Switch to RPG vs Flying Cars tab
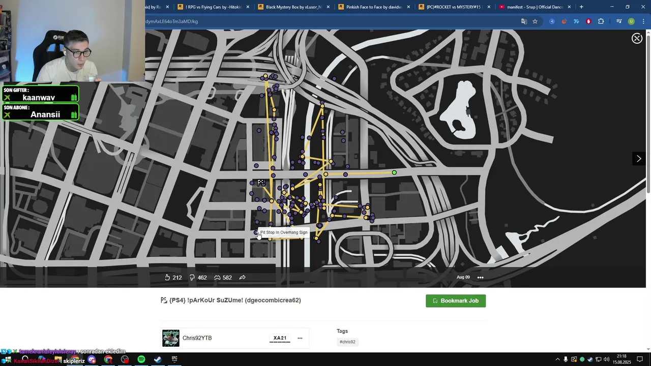This screenshot has height=366, width=651. click(213, 7)
